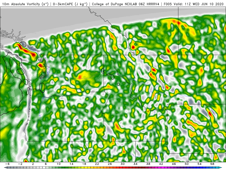Click the gray left arrow tip of color bar
226x169 pixels.
(x=5, y=168)
